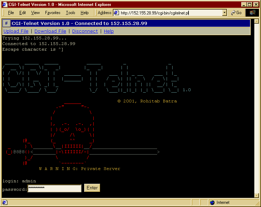The width and height of the screenshot is (261, 207).
Task: Minimize the Internet Explorer window
Action: pos(244,5)
